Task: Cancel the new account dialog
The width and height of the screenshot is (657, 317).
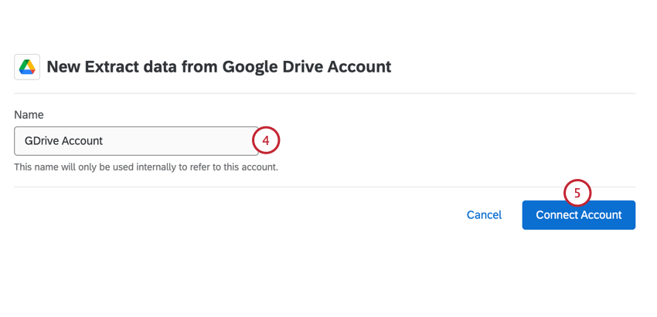Action: pos(484,215)
